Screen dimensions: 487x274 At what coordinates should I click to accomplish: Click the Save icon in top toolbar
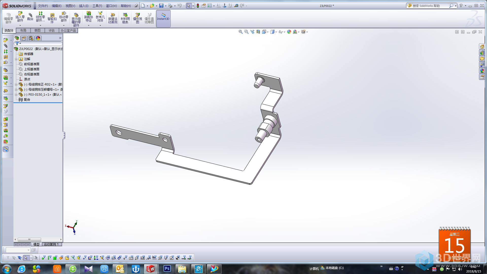point(161,6)
